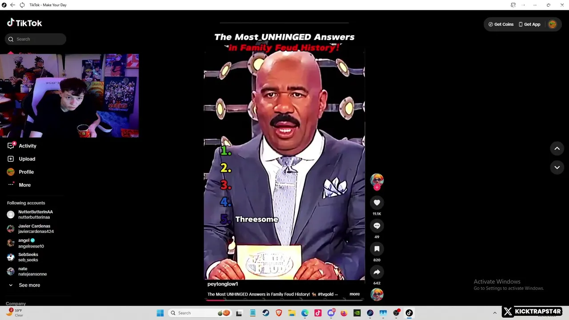Open Notepad icon in taskbar

252,313
